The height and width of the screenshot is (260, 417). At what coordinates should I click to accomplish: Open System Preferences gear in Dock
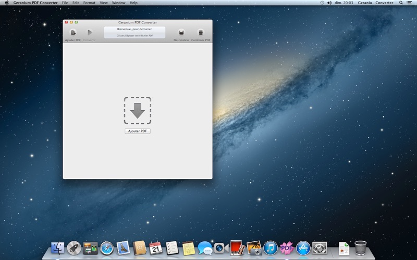pyautogui.click(x=320, y=248)
